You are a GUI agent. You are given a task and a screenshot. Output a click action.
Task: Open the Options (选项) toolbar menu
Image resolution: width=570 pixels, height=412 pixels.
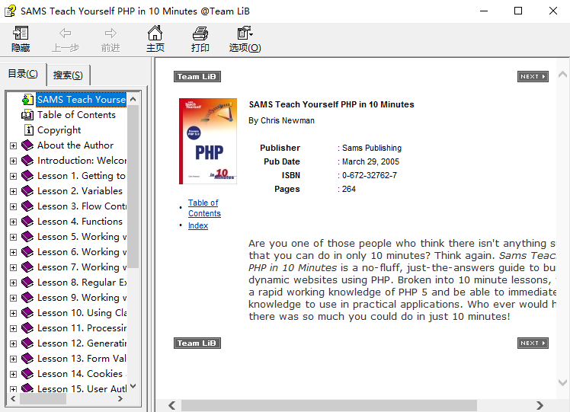pyautogui.click(x=245, y=39)
